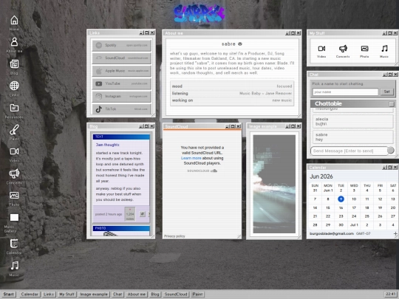Click the Video icon in My Stuff window

[321, 49]
